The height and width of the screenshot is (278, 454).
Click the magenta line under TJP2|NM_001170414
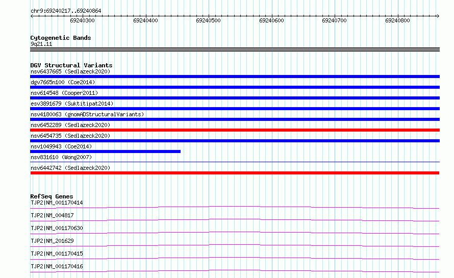pos(235,207)
